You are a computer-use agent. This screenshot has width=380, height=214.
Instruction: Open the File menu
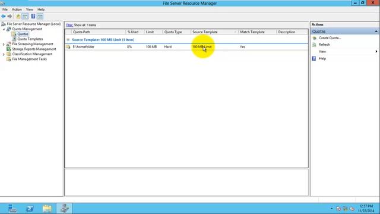tap(5, 10)
